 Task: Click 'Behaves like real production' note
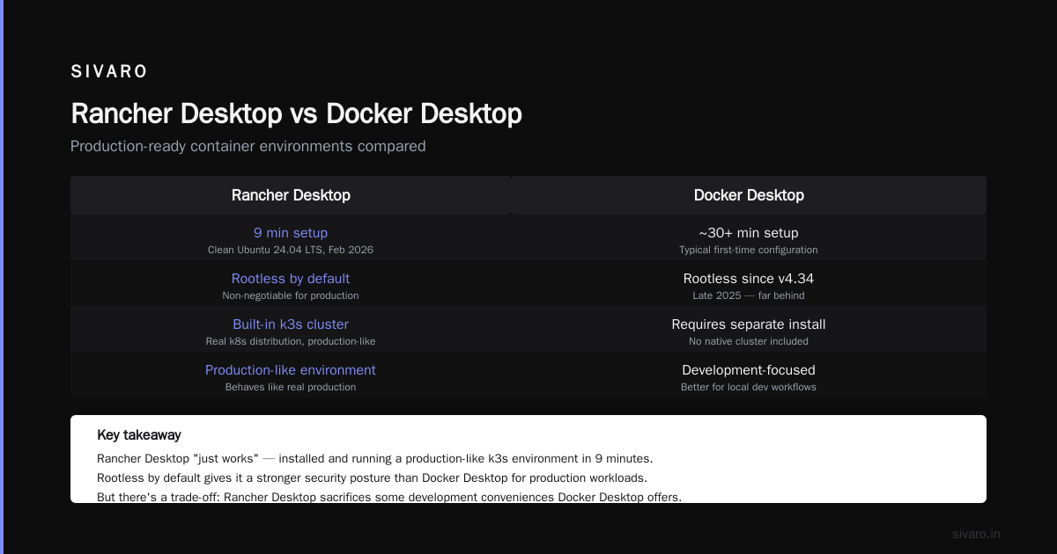[x=291, y=387]
